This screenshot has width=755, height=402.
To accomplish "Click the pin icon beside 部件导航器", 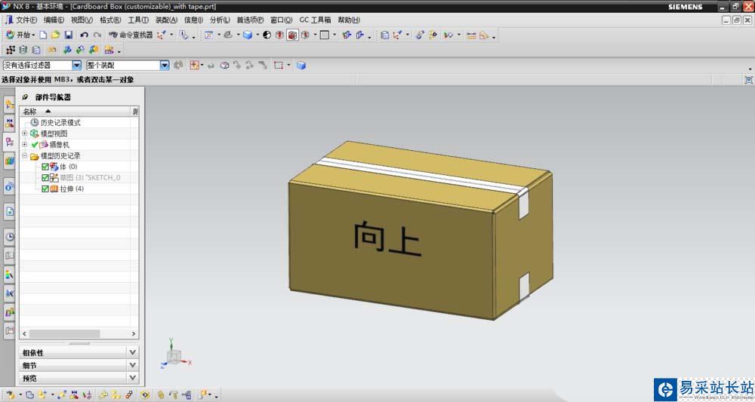I will (25, 97).
